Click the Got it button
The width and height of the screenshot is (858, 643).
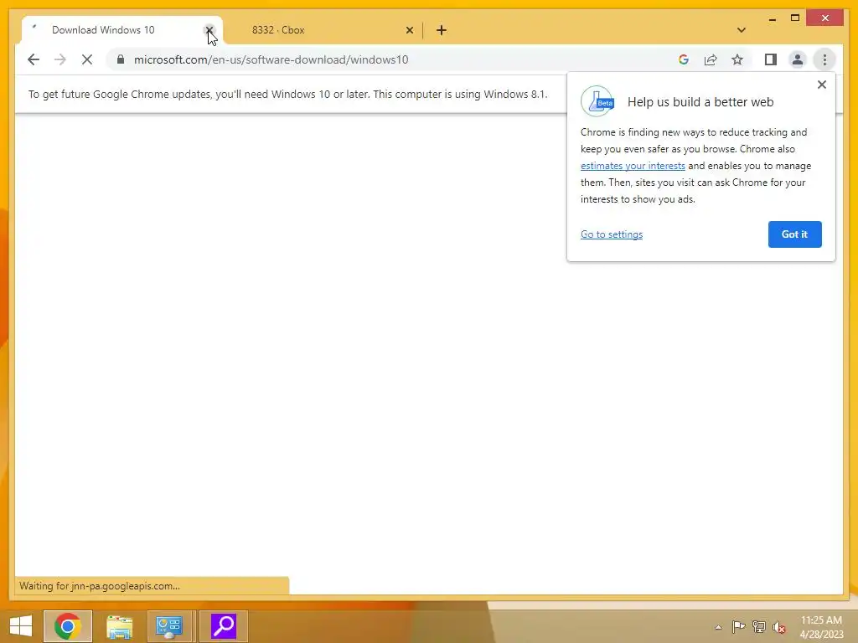tap(794, 234)
